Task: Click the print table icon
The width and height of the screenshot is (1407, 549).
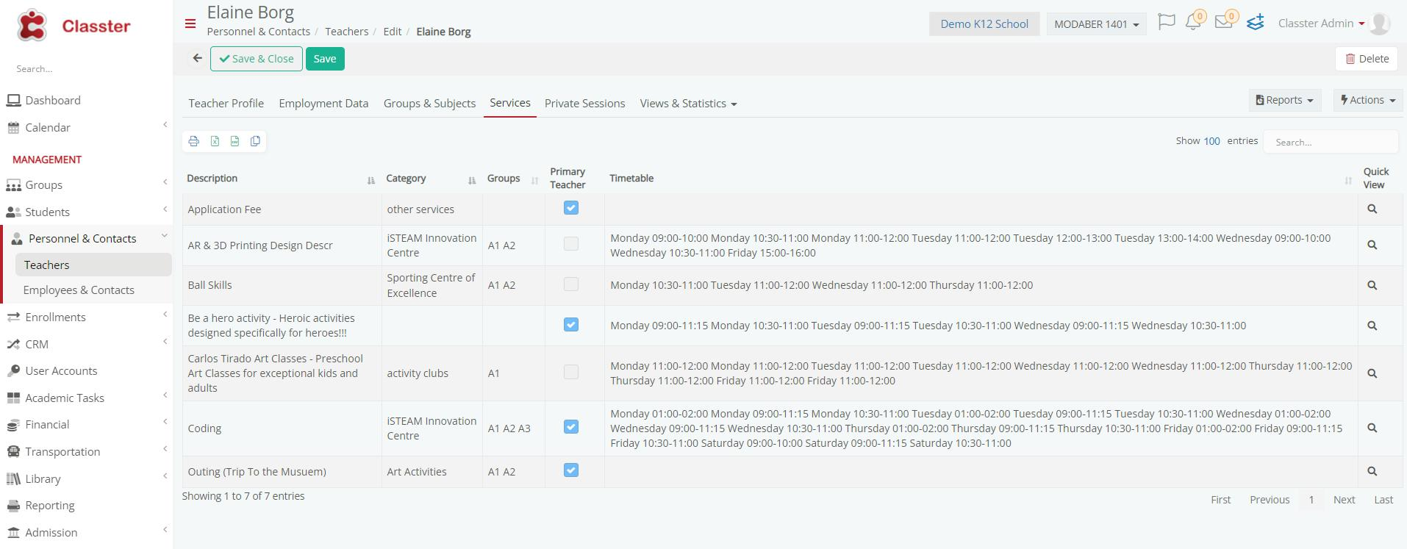Action: tap(194, 141)
